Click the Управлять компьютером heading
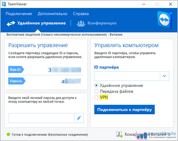This screenshot has height=141, width=178. click(x=126, y=45)
